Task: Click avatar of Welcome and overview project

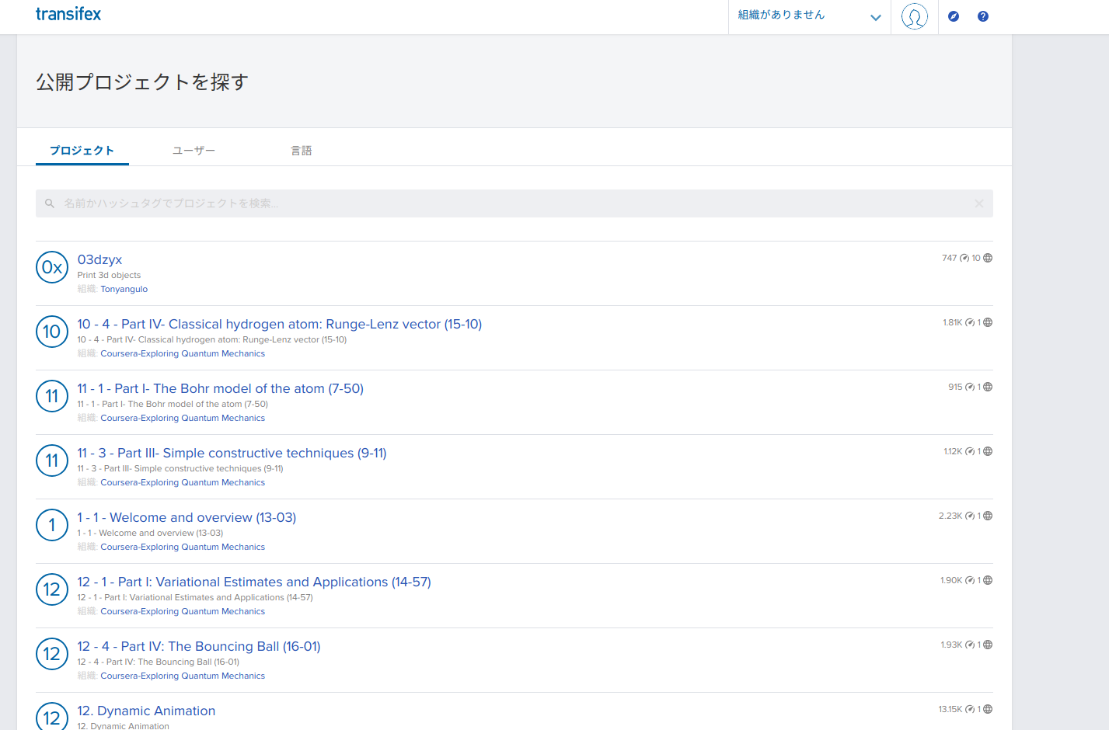Action: [52, 525]
